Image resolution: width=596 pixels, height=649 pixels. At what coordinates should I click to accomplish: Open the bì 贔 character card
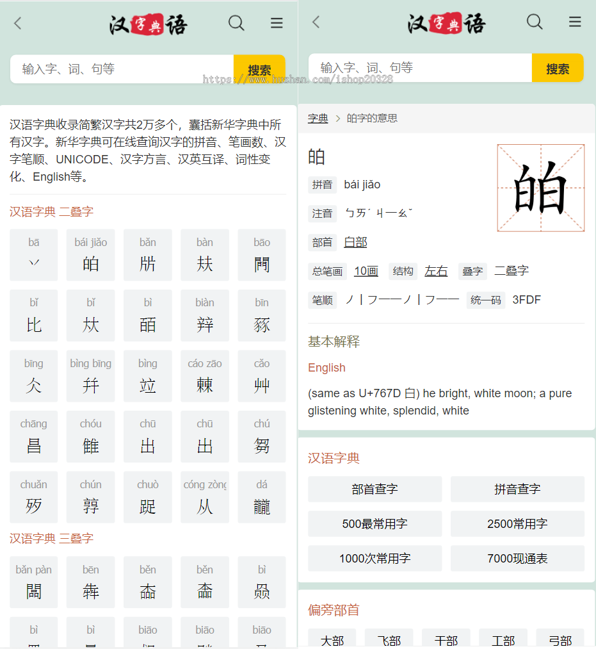coord(262,582)
